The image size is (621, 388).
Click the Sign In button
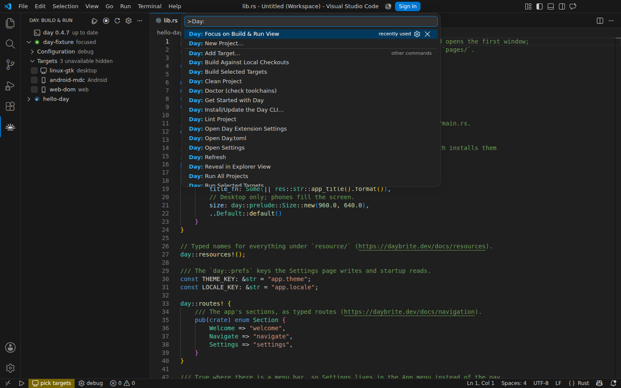[x=408, y=6]
